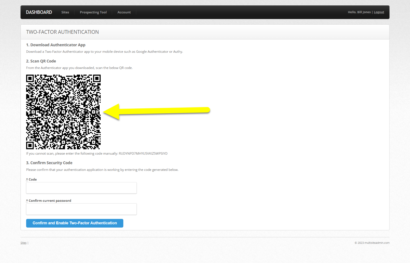Click the '2. Scan QR Code' heading

tap(41, 61)
